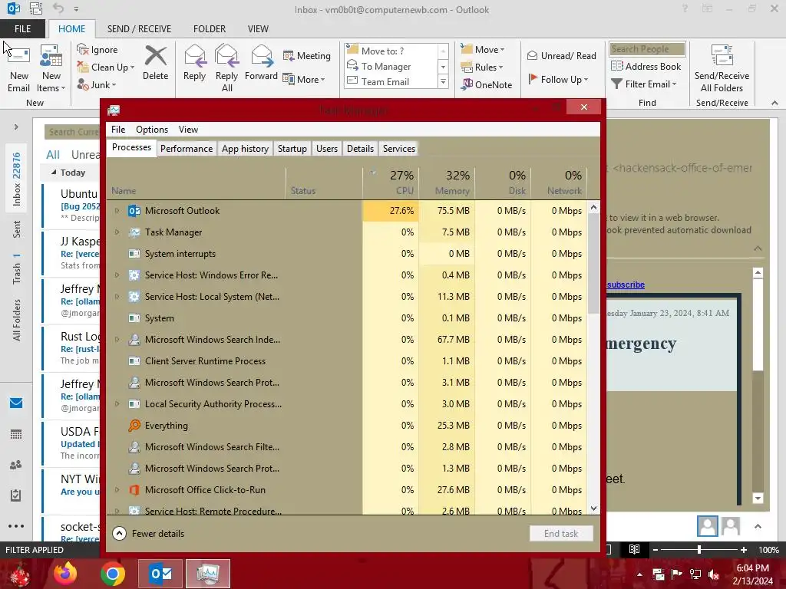This screenshot has height=589, width=786.
Task: Open the Rules dropdown
Action: 482,67
